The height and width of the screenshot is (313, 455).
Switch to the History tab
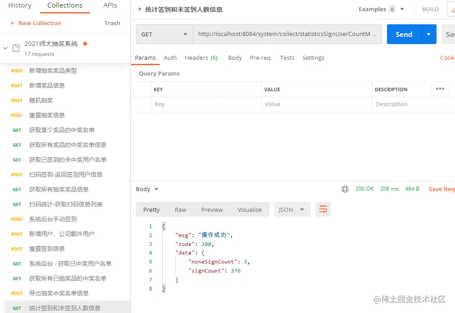(20, 5)
